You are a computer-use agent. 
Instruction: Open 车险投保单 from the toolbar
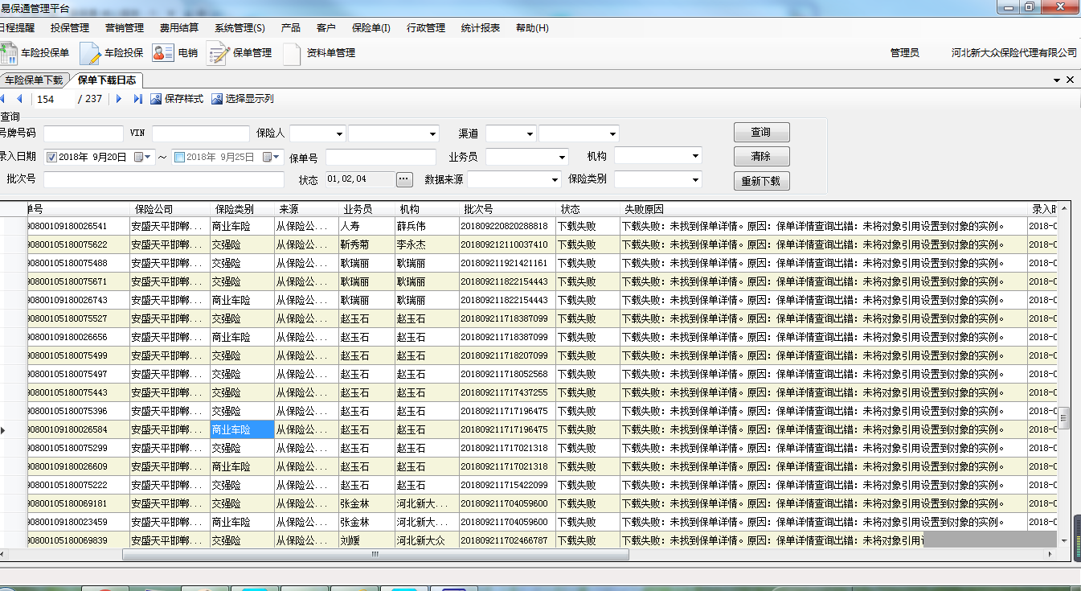point(36,53)
